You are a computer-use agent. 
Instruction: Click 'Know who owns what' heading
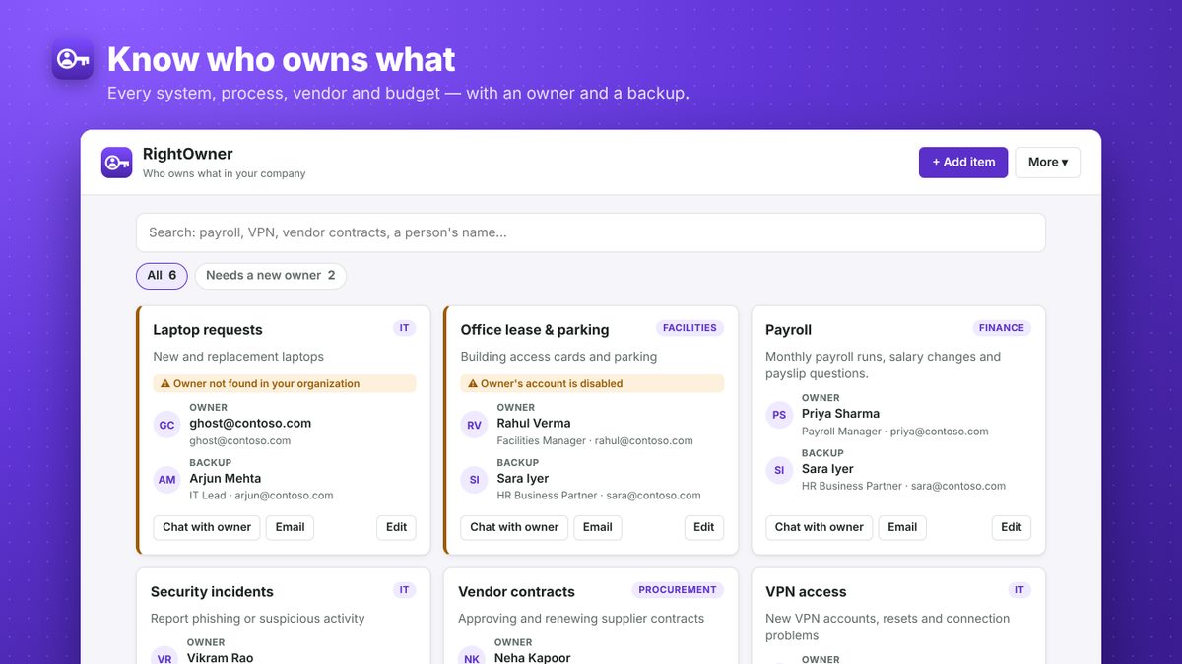281,59
